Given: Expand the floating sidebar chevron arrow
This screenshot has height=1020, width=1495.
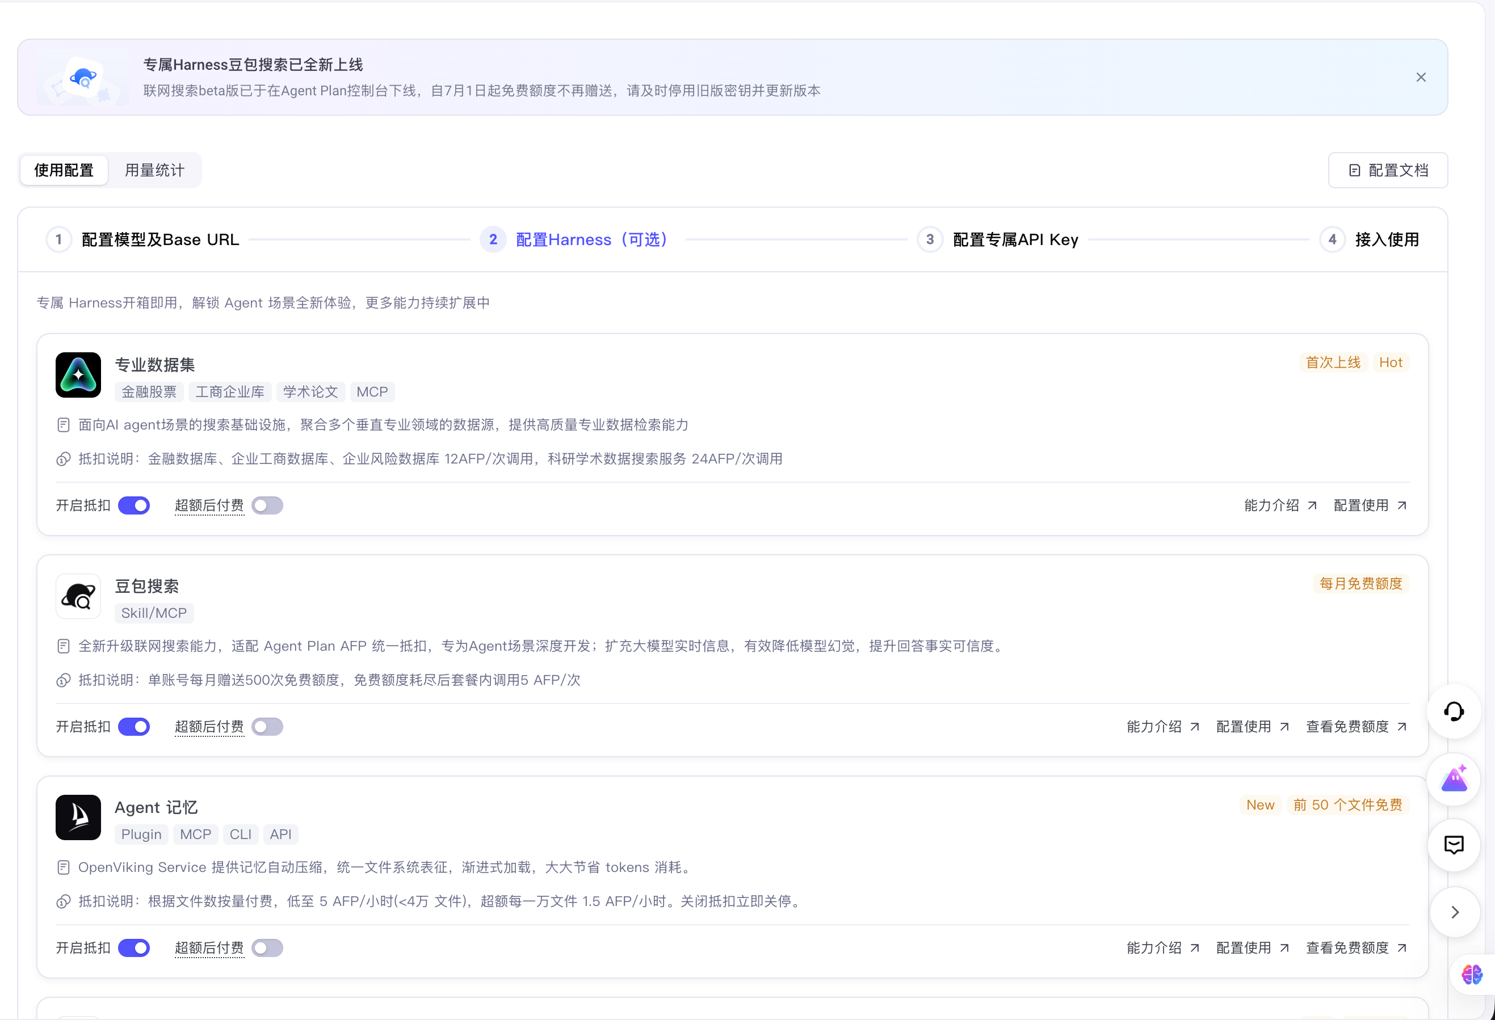Looking at the screenshot, I should tap(1455, 912).
